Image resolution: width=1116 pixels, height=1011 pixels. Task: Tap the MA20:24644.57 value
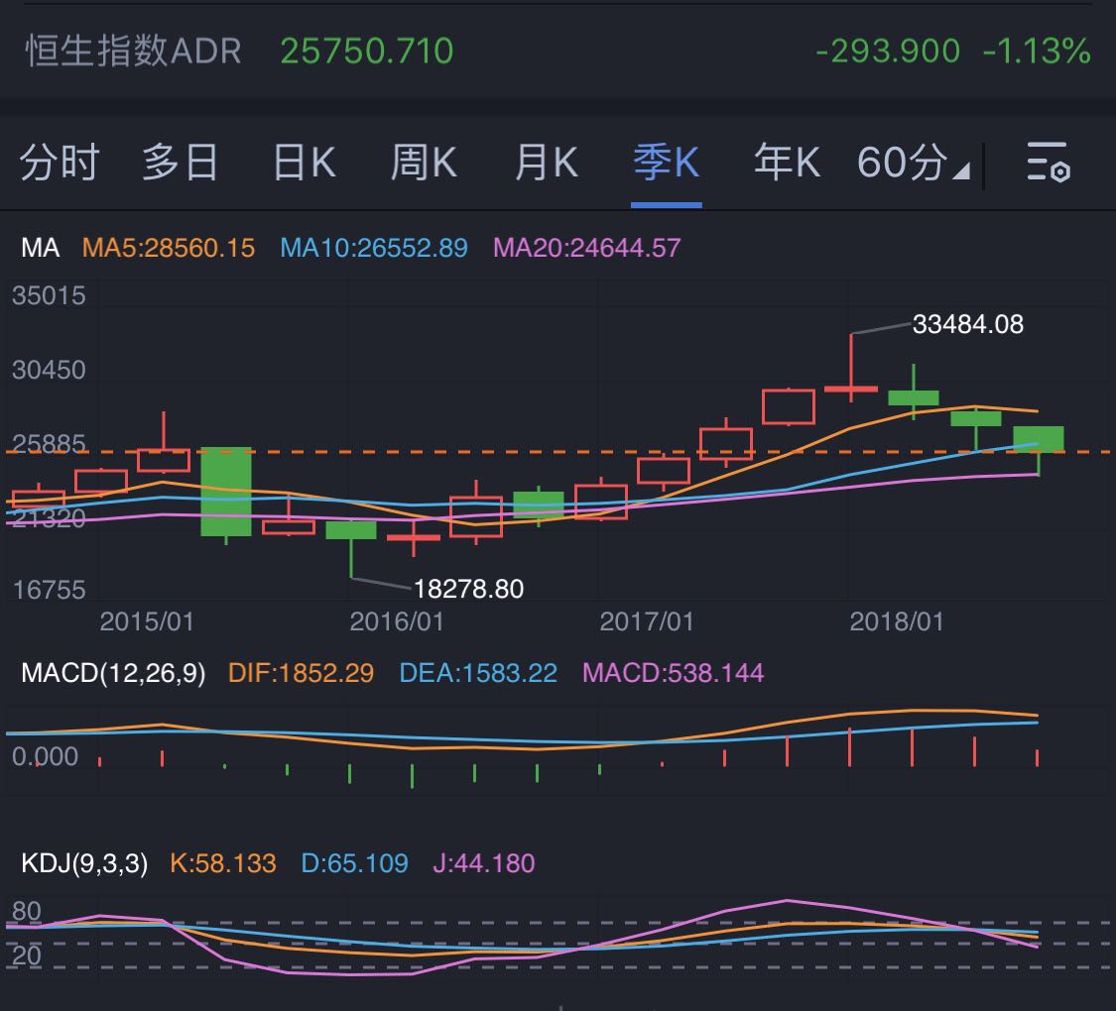point(586,248)
